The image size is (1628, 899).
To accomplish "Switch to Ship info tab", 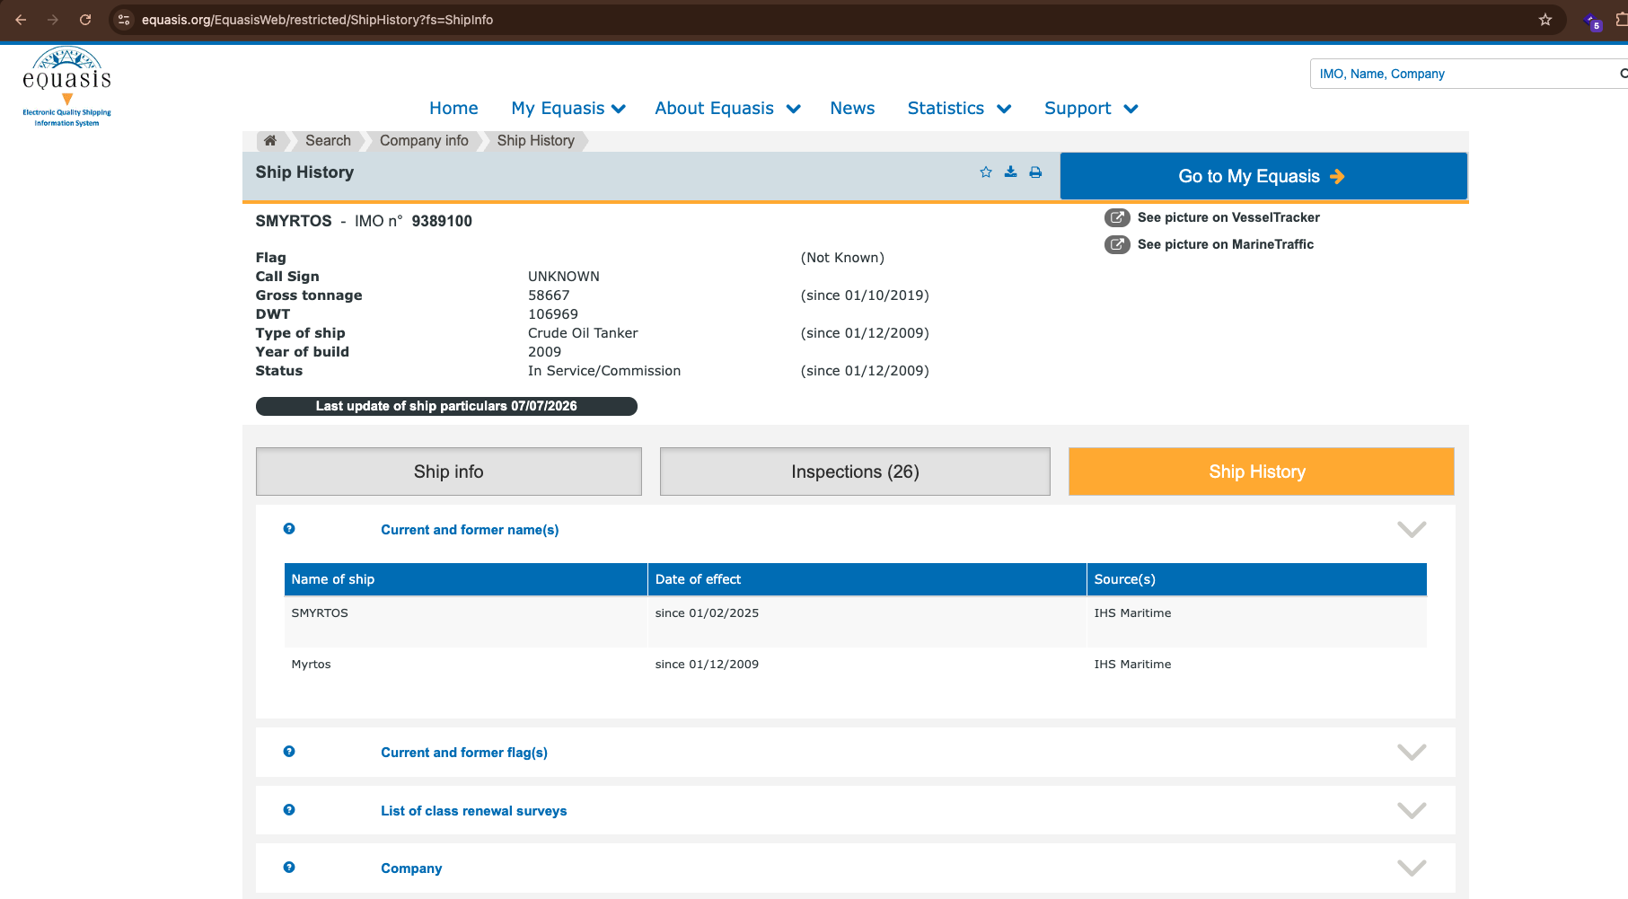I will tap(449, 472).
